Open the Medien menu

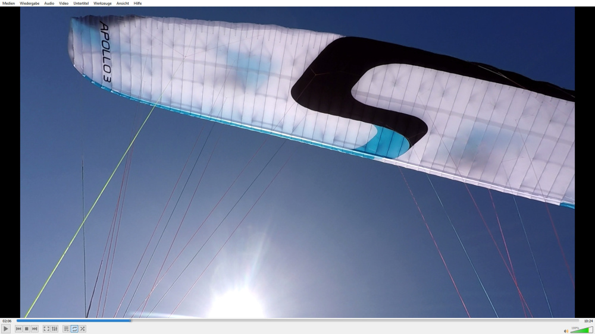(x=8, y=3)
